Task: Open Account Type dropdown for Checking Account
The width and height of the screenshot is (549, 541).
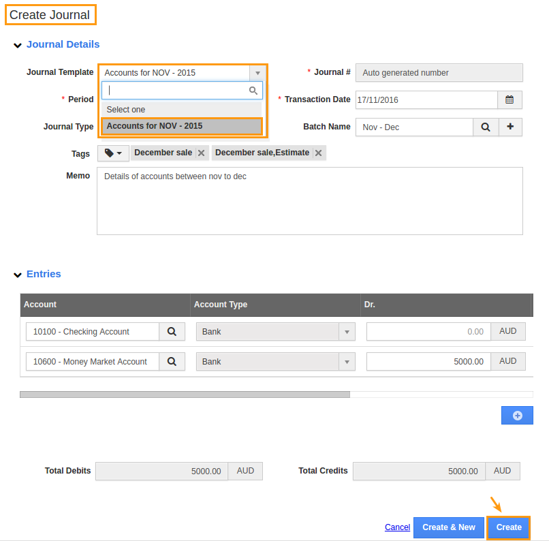Action: coord(347,332)
